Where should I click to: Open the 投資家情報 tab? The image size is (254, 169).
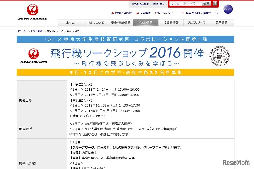(x=171, y=22)
